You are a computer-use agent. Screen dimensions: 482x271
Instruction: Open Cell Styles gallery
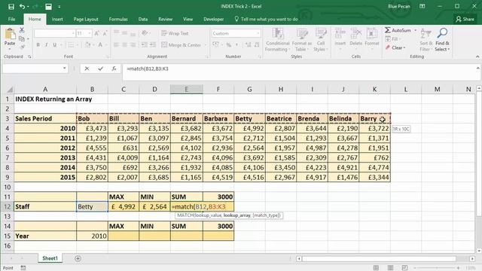click(321, 40)
